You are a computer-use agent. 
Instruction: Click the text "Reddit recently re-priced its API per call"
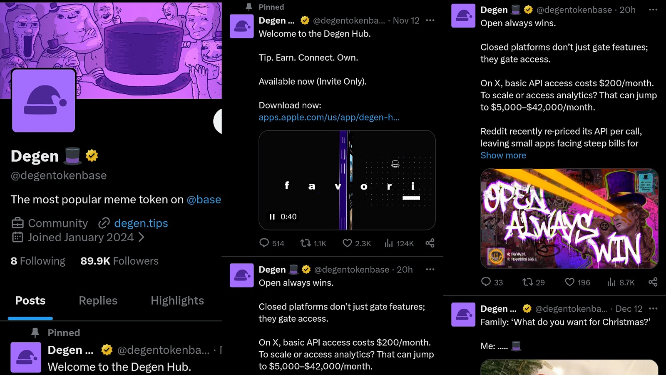click(x=560, y=131)
